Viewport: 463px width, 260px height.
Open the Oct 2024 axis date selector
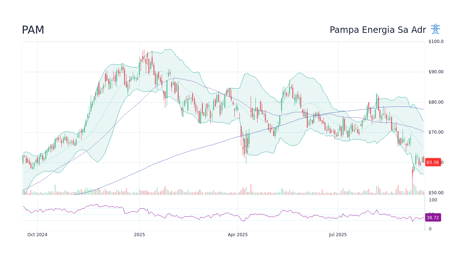point(38,234)
